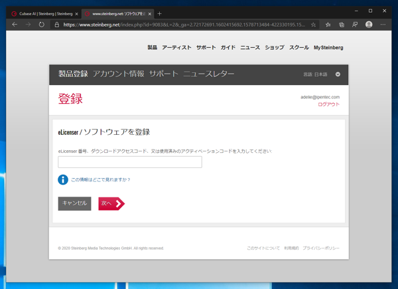398x289 pixels.
Task: Click the 次へ button
Action: pyautogui.click(x=111, y=203)
